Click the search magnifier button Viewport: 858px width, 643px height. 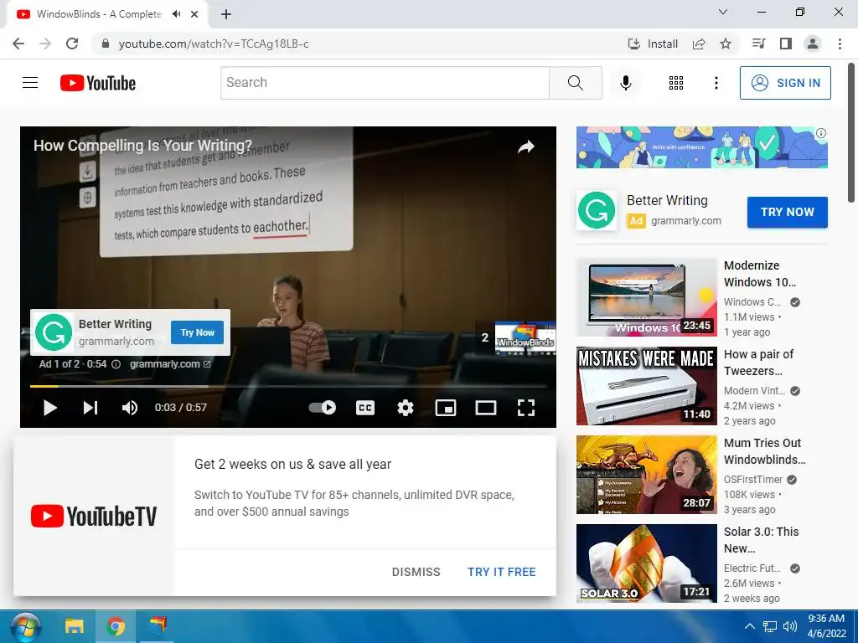coord(575,83)
